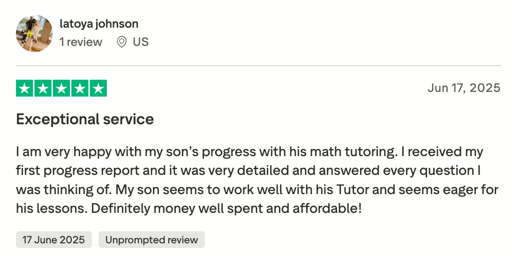
Task: Click the horizontal divider under reviewer info
Action: point(258,66)
